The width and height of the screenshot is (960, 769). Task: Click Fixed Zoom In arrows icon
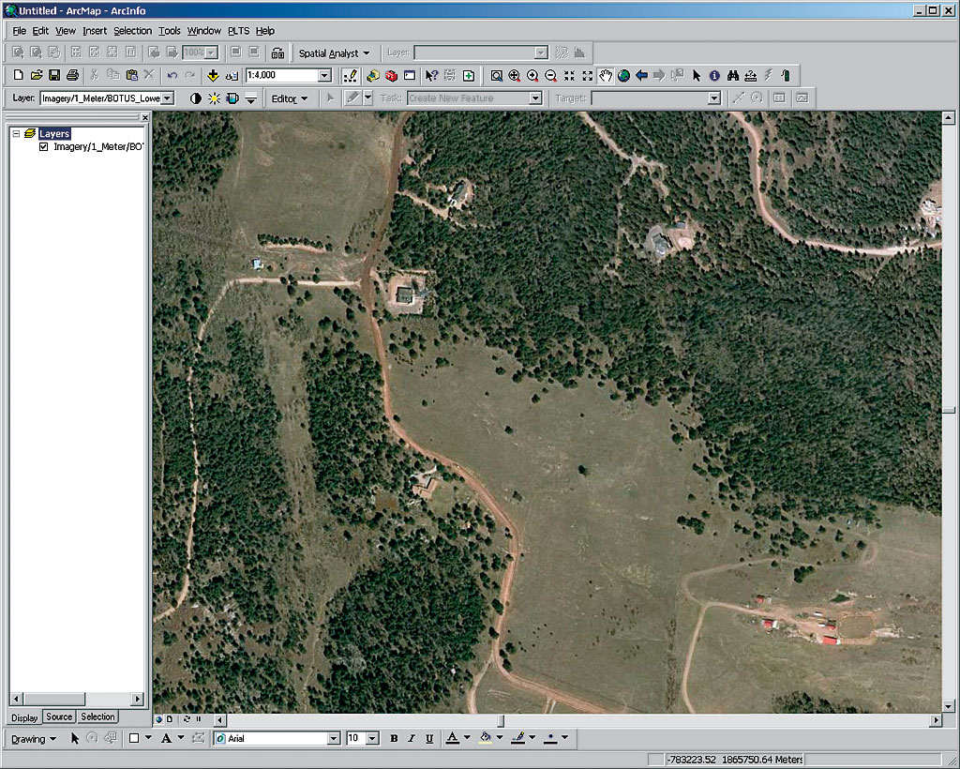(x=569, y=75)
